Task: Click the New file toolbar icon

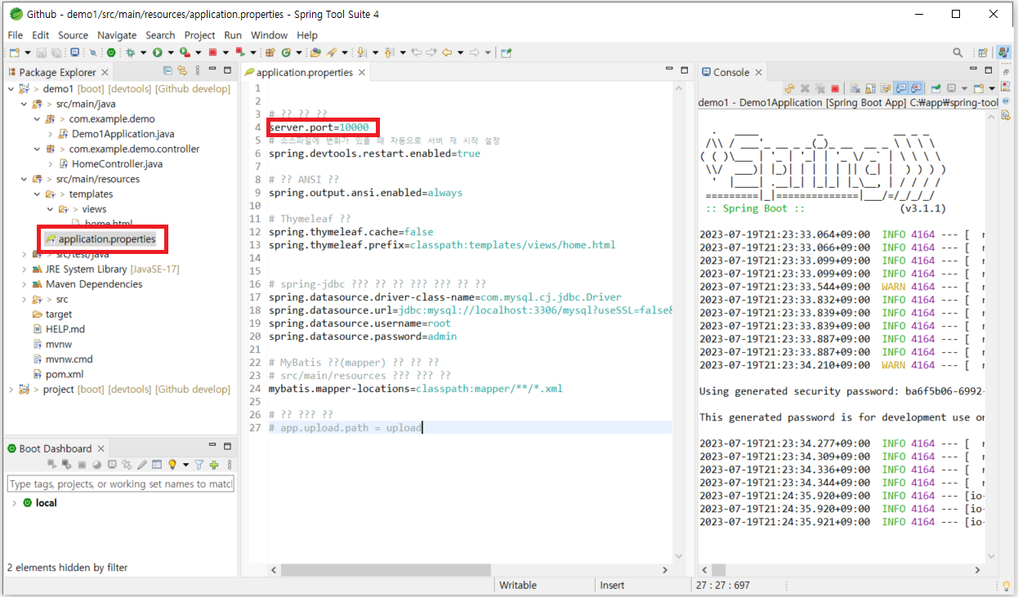Action: click(15, 52)
